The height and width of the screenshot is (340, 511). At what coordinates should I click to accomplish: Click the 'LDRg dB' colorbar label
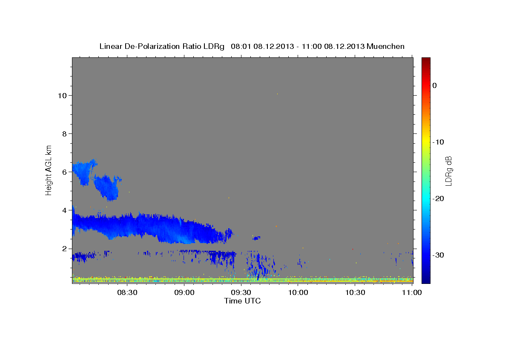[x=448, y=170]
